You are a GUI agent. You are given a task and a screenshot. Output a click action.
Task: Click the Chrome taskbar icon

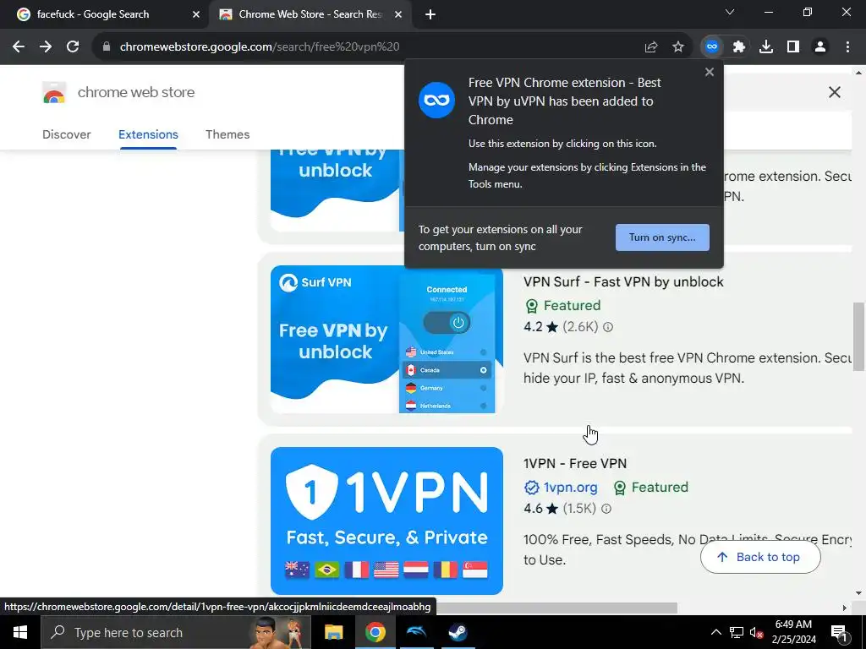[375, 632]
